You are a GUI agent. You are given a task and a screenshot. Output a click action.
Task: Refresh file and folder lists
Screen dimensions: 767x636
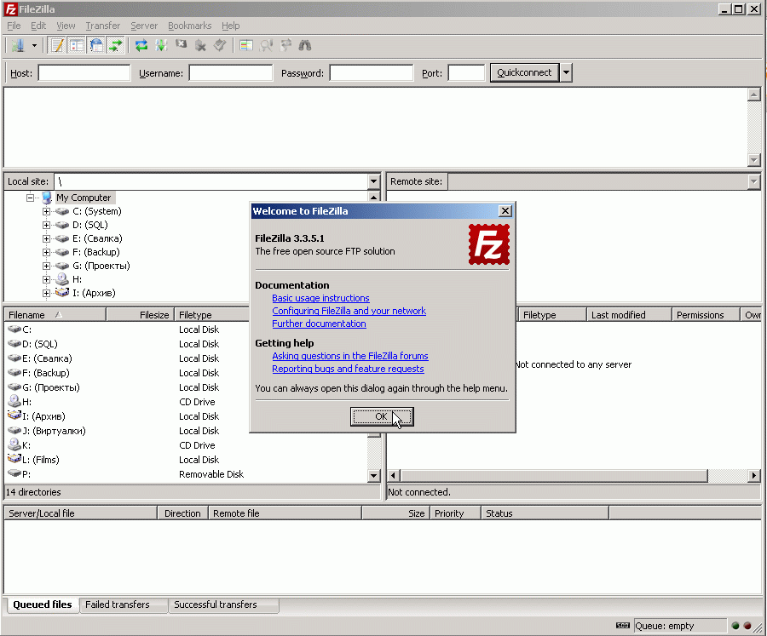tap(141, 45)
